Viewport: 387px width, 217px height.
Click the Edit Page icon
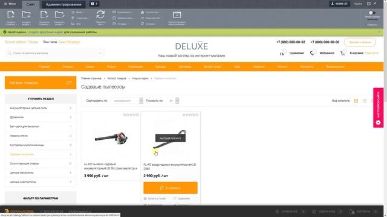tap(44, 14)
